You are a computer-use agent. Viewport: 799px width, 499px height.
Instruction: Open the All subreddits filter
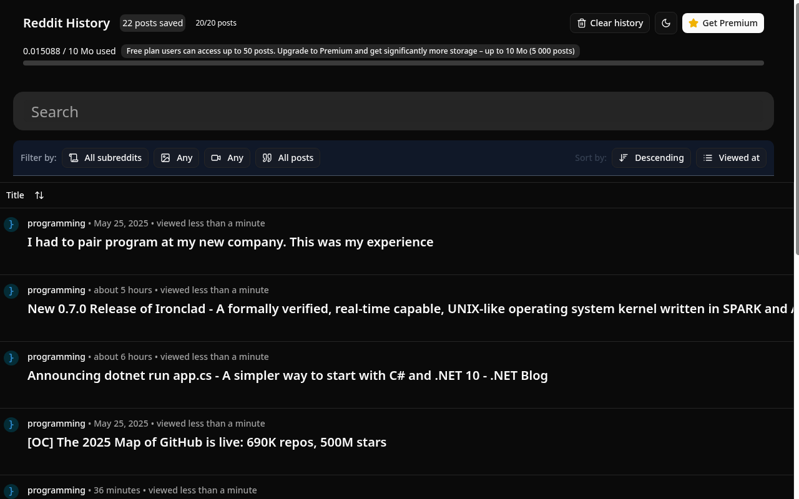[x=105, y=158]
